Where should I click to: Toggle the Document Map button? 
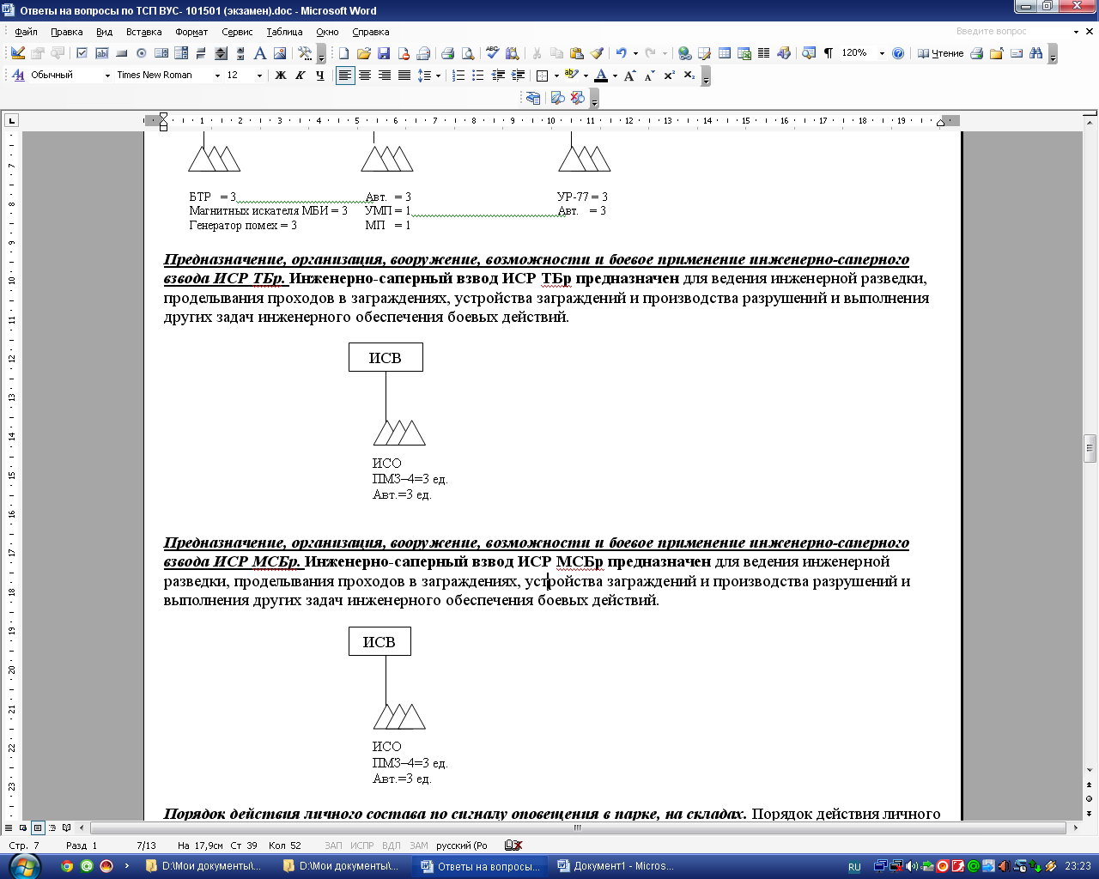coord(809,53)
